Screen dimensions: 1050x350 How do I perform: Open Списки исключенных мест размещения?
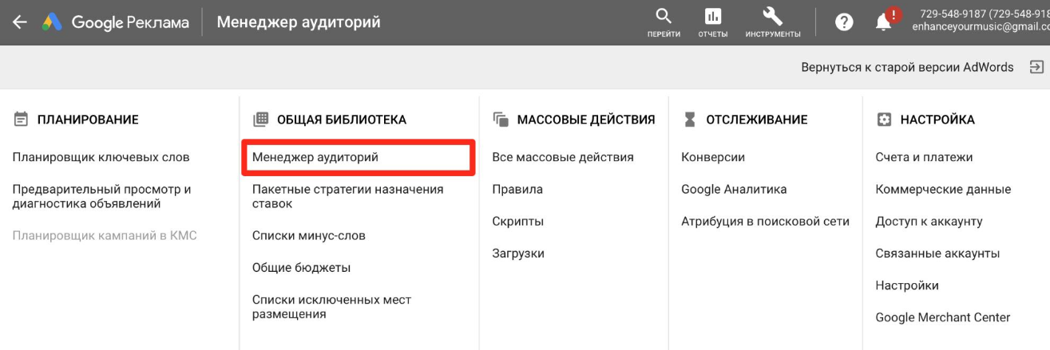(x=331, y=307)
